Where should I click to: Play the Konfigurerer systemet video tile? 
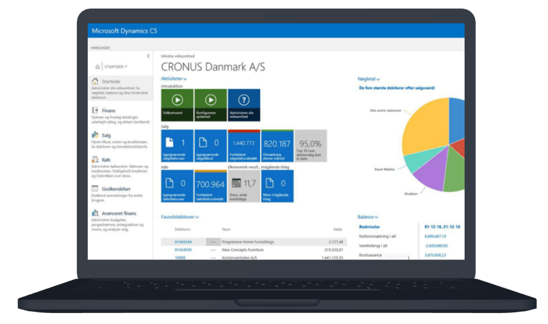211,105
